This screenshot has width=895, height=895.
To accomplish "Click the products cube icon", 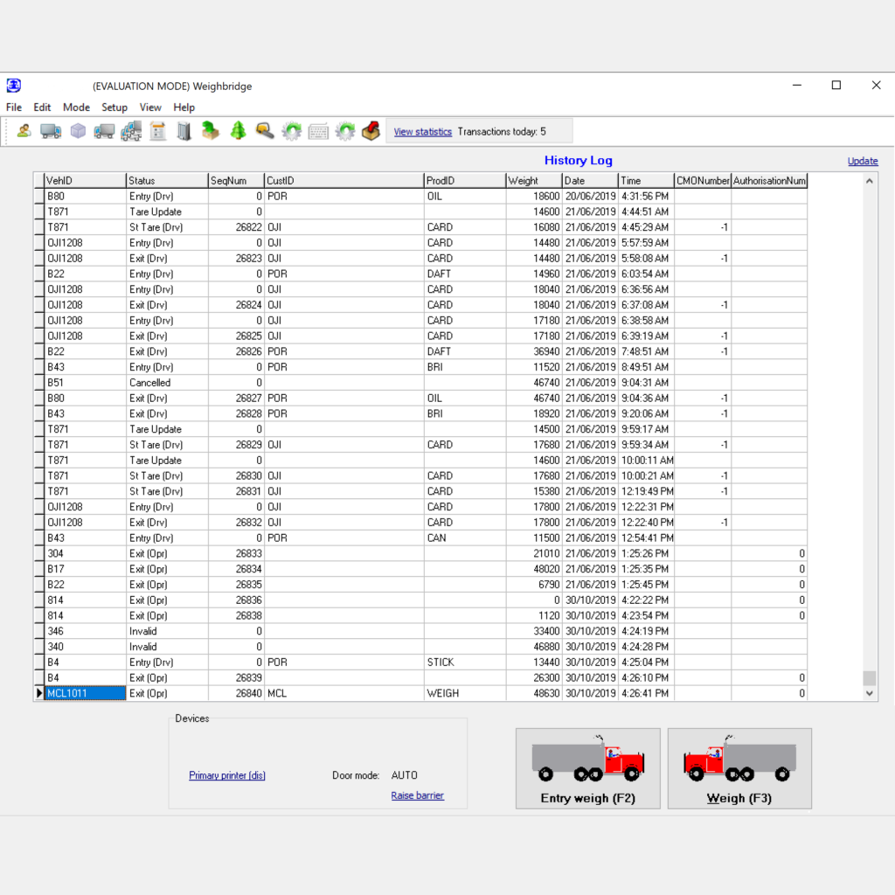I will 78,130.
